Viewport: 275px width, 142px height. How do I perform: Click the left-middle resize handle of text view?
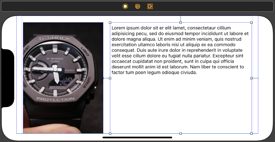110,78
